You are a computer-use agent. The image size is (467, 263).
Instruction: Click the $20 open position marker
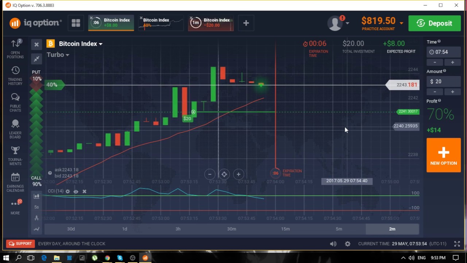(187, 119)
